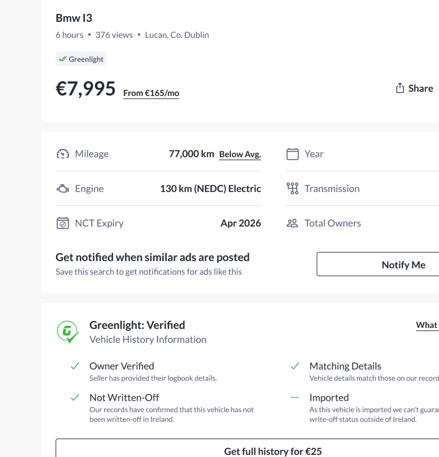439x457 pixels.
Task: Click the Greenlight badge under the title
Action: [x=81, y=59]
